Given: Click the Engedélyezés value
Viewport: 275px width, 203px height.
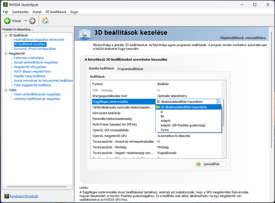Looking at the screenshot, I should (x=167, y=153).
